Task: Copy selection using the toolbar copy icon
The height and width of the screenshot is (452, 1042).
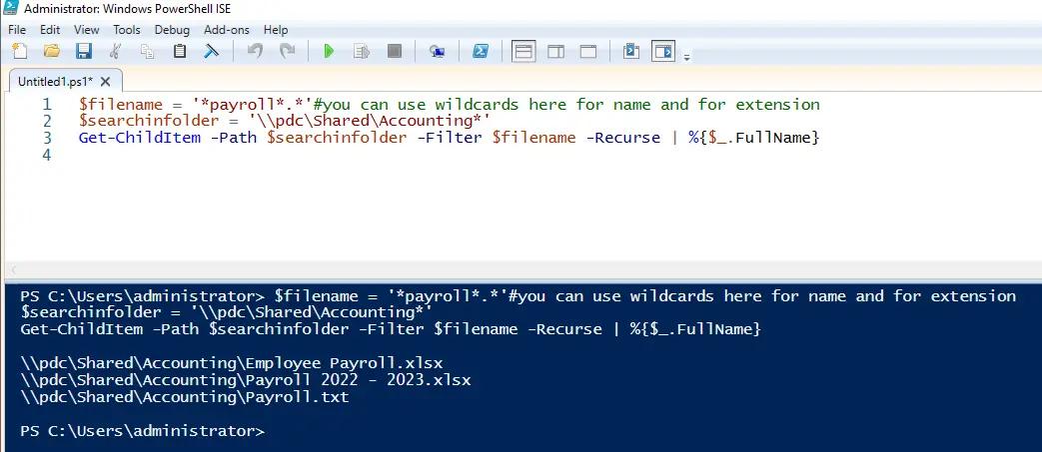Action: click(x=148, y=51)
